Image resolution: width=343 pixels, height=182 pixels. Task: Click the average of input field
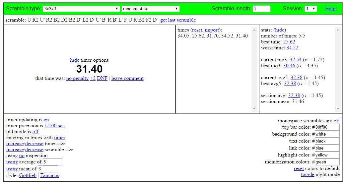click(x=53, y=162)
